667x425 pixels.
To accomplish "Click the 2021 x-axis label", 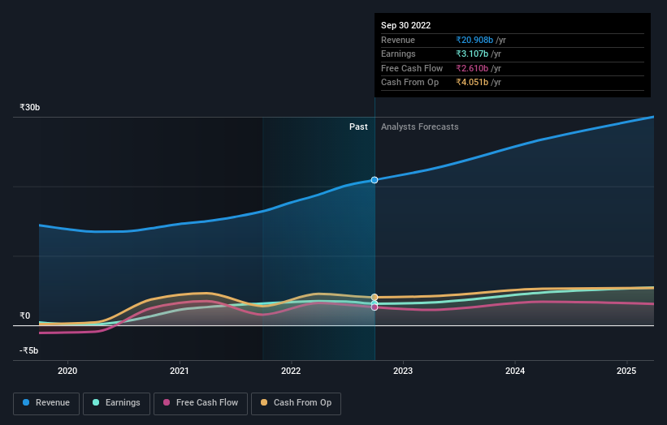I will point(180,371).
